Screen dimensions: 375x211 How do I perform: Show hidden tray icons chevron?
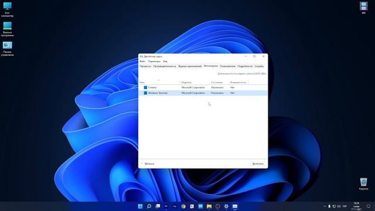[325, 206]
